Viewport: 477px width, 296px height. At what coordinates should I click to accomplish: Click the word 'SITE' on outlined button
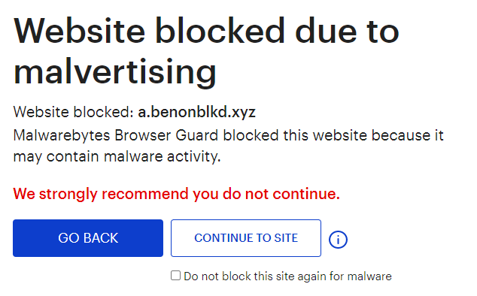[x=286, y=238]
